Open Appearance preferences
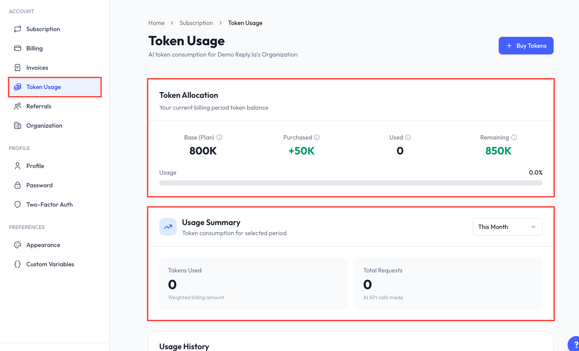579x351 pixels. [55, 245]
